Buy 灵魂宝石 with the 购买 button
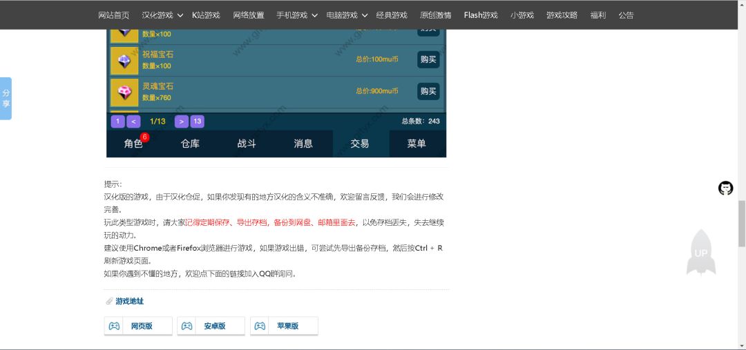 (x=428, y=91)
